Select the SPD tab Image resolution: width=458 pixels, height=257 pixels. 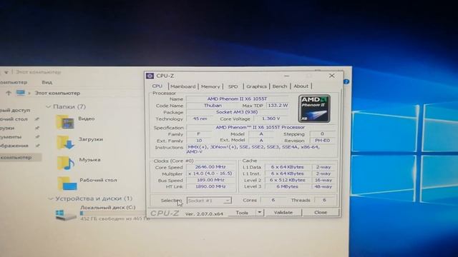click(233, 86)
